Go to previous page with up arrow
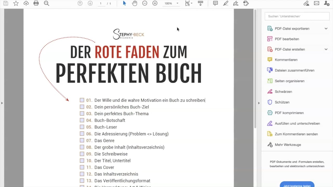 point(80,3)
